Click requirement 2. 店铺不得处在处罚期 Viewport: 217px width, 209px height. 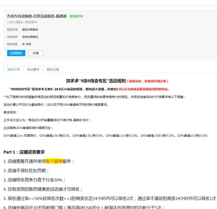click(26, 171)
